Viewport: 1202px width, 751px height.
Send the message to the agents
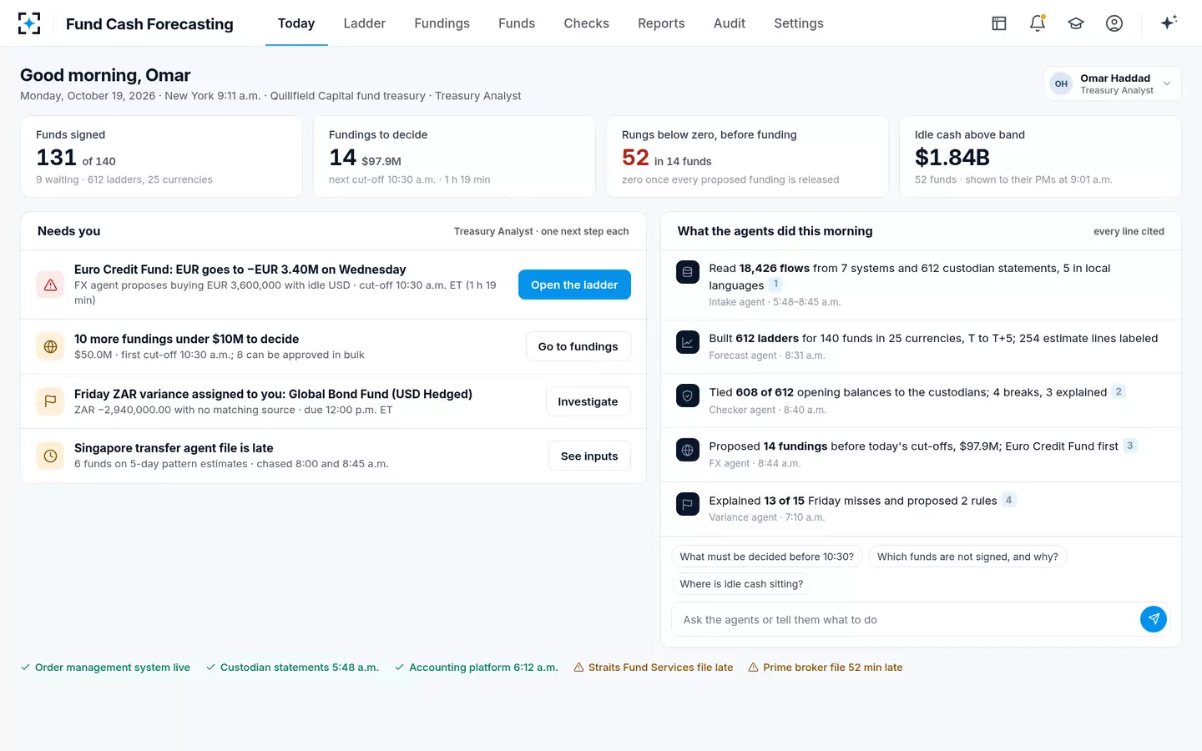[x=1154, y=619]
